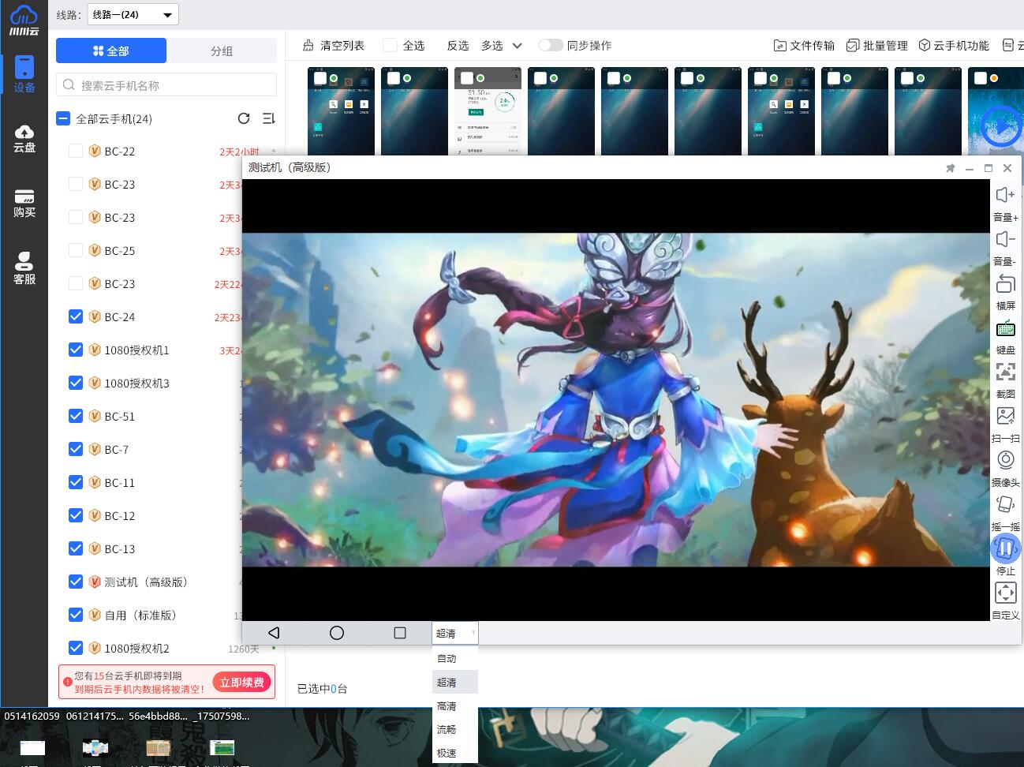Image resolution: width=1024 pixels, height=767 pixels.
Task: Click the 清空列表 clear list button
Action: point(334,46)
